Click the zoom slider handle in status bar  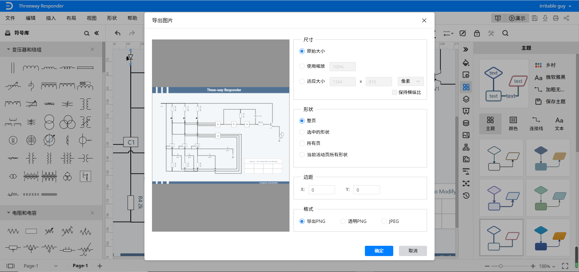(x=501, y=266)
